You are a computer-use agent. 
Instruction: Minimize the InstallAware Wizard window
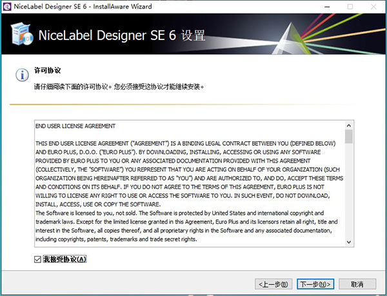[x=327, y=6]
